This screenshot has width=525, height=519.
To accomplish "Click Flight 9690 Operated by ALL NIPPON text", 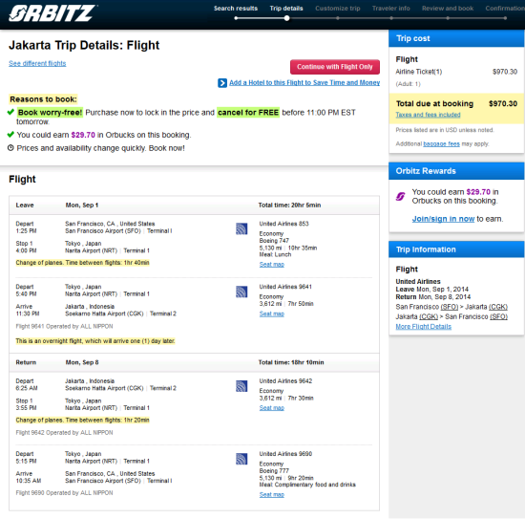I will (64, 493).
